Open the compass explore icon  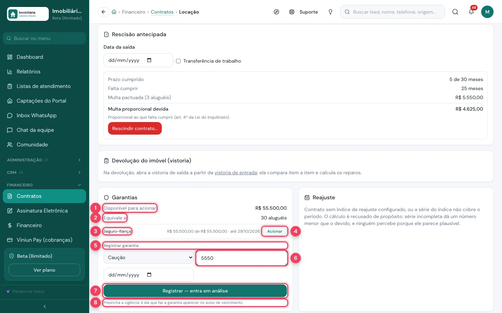point(276,12)
